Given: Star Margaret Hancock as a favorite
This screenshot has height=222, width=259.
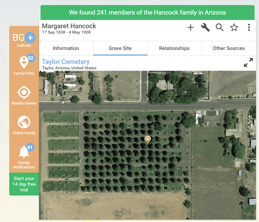Looking at the screenshot, I should (x=234, y=27).
